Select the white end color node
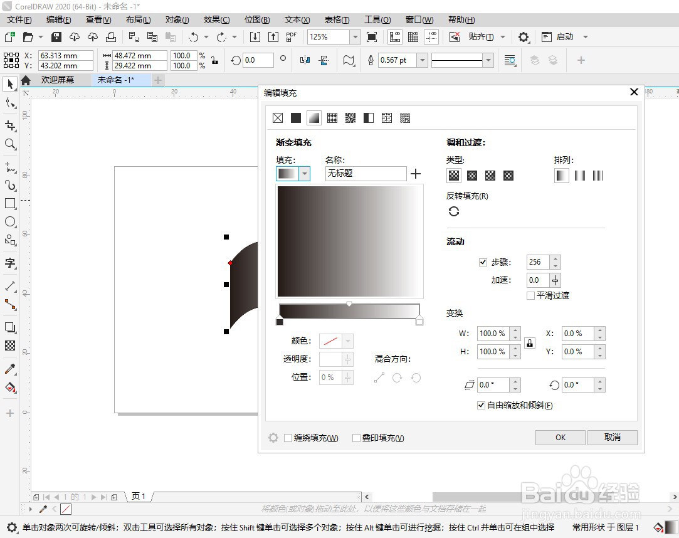This screenshot has height=538, width=679. (x=419, y=322)
